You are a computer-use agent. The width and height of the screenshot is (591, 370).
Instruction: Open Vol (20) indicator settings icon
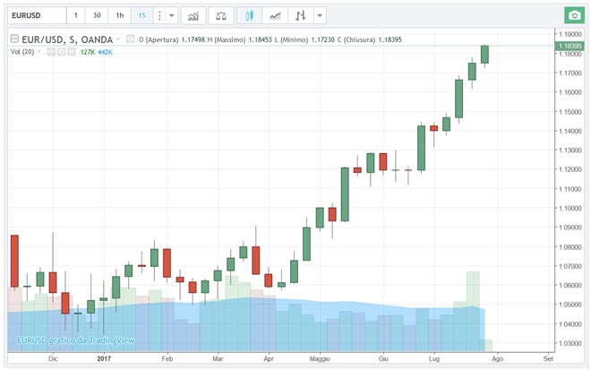(x=62, y=52)
